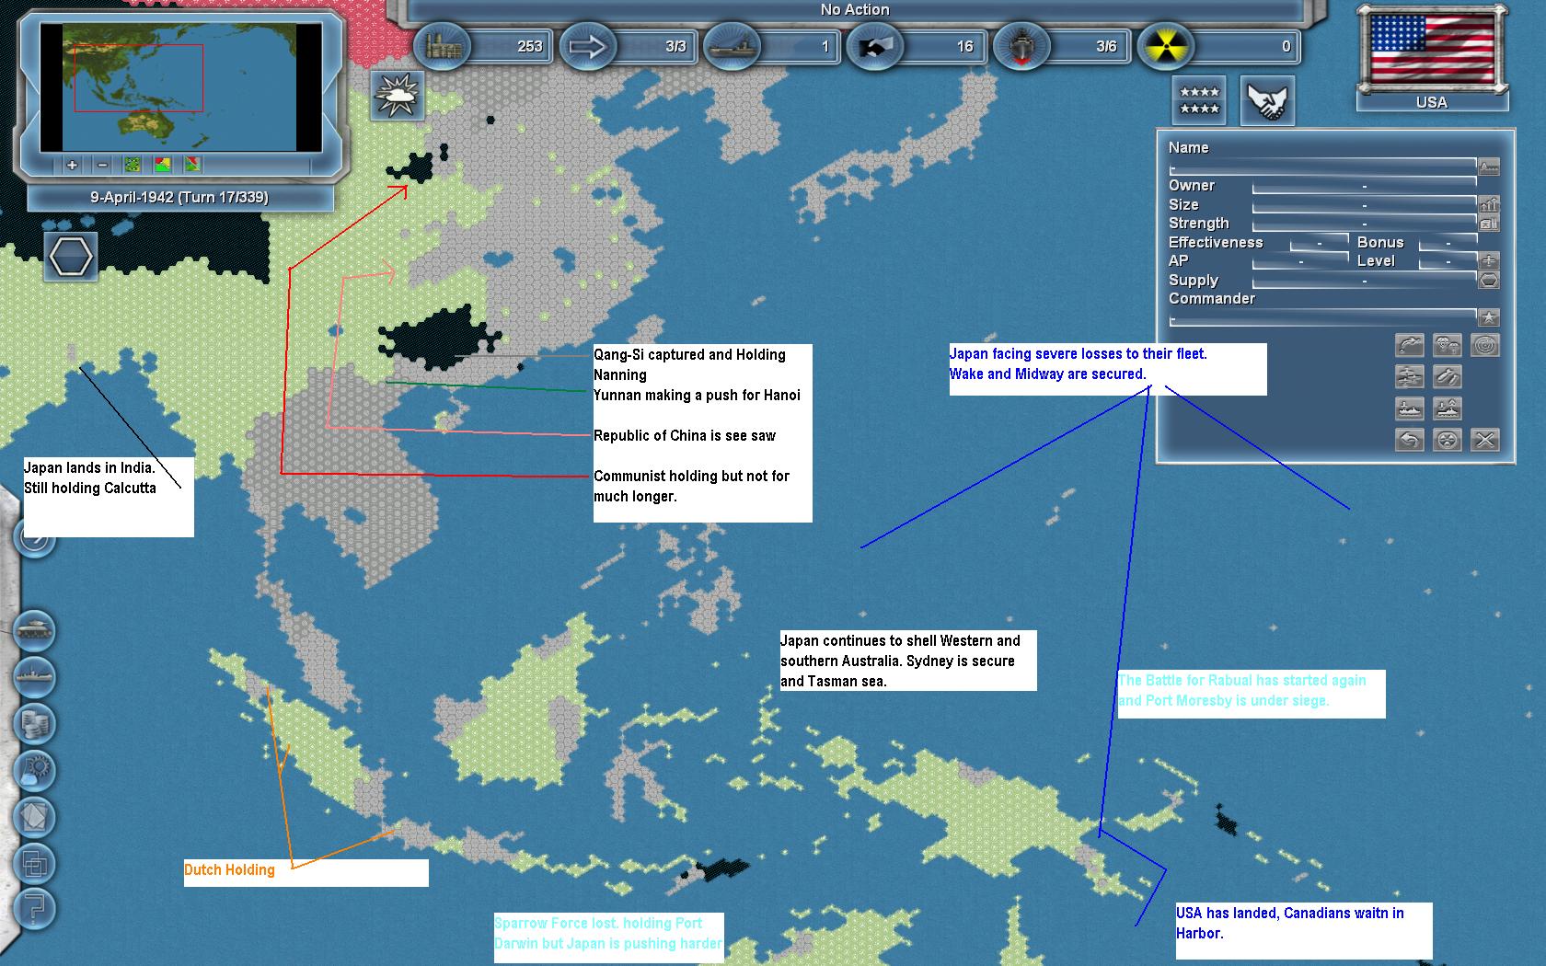Click the nuclear attack radiation button

point(1448,440)
